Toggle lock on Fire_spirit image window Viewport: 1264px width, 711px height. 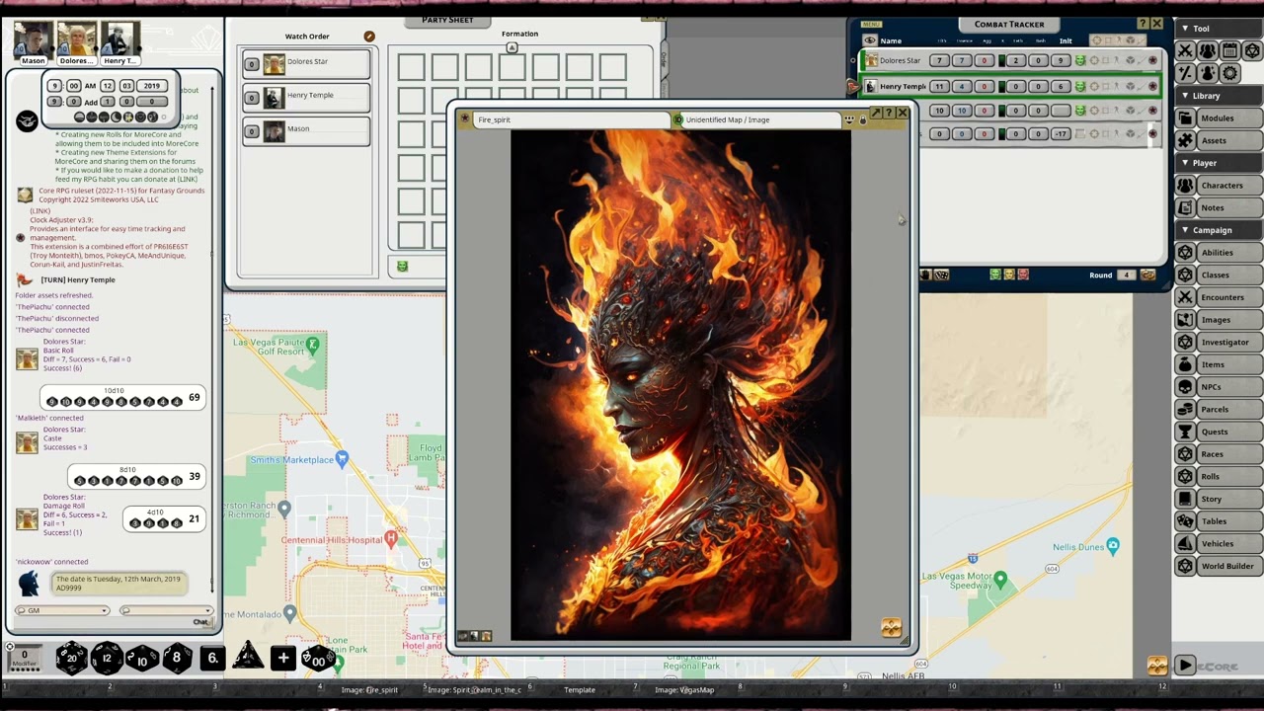point(862,119)
